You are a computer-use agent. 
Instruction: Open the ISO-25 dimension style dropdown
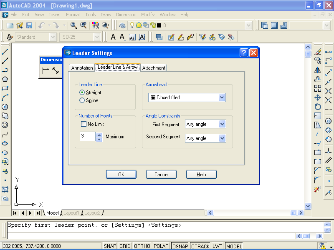click(x=97, y=37)
